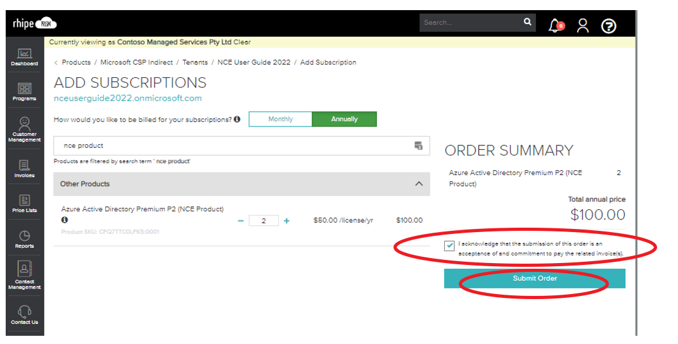Go to Tenants breadcrumb
This screenshot has height=344, width=678.
coord(195,62)
